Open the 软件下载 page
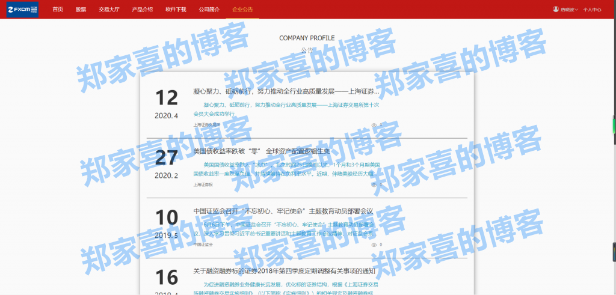Screen dimensions: 616x295 (x=176, y=10)
